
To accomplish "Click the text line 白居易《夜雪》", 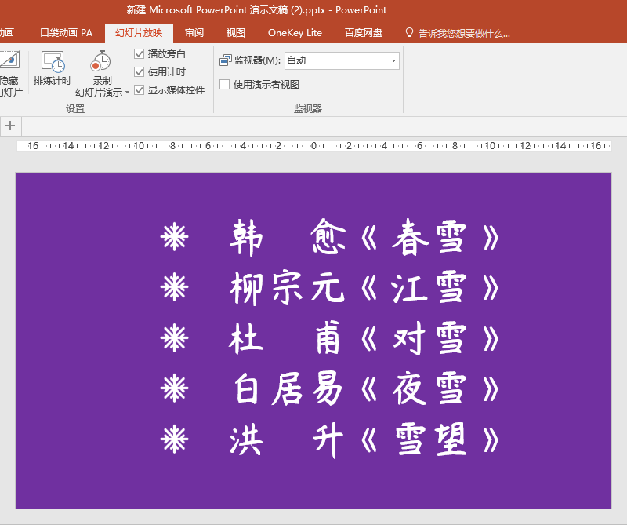I will pos(364,388).
